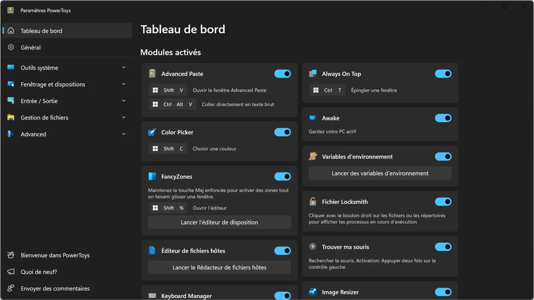Expand the Entrée / Sortie chevron
534x300 pixels.
point(124,101)
